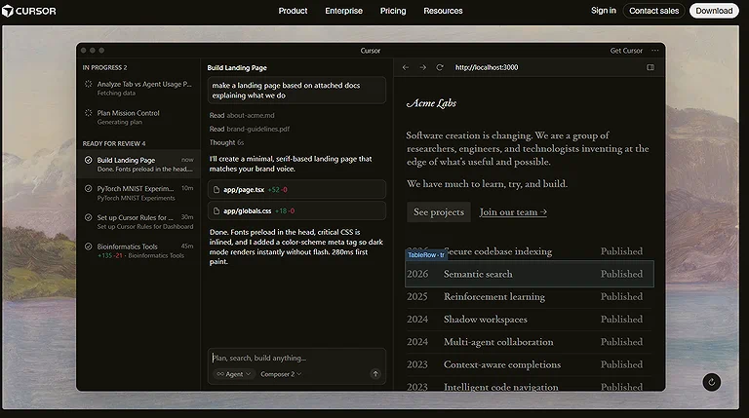Open the Analyze Tab vs Agent Usage task
The image size is (749, 418).
138,89
